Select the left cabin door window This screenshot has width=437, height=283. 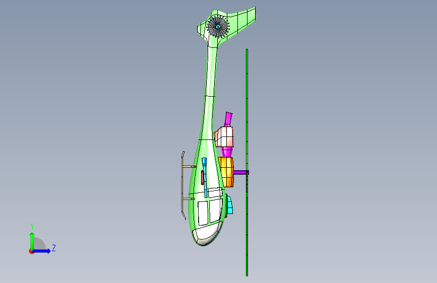point(203,213)
